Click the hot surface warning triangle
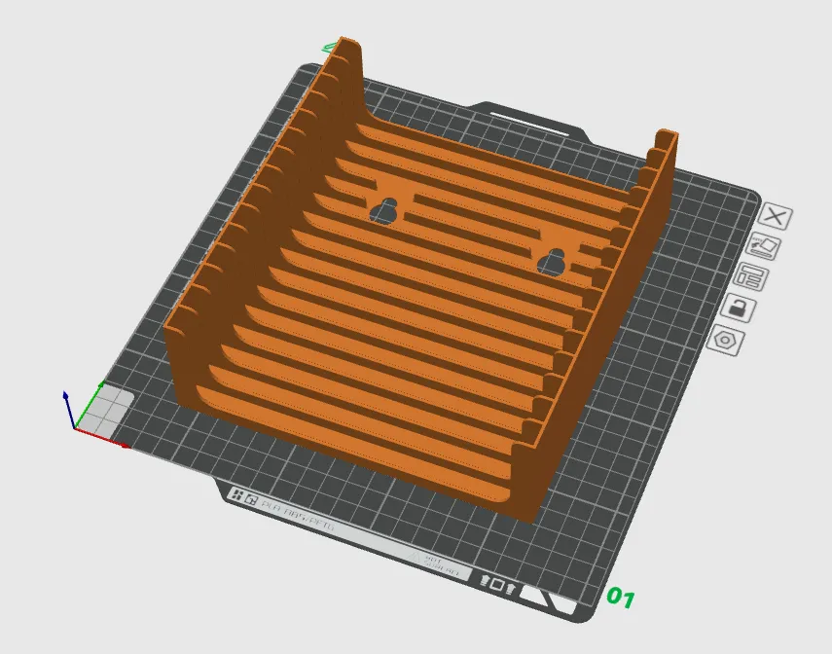The width and height of the screenshot is (832, 654). [416, 558]
